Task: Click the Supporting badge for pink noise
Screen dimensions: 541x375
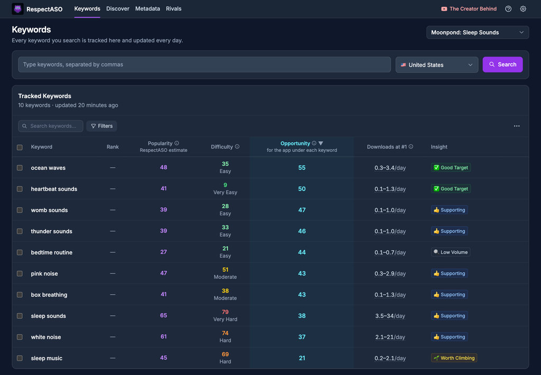Action: (x=449, y=273)
